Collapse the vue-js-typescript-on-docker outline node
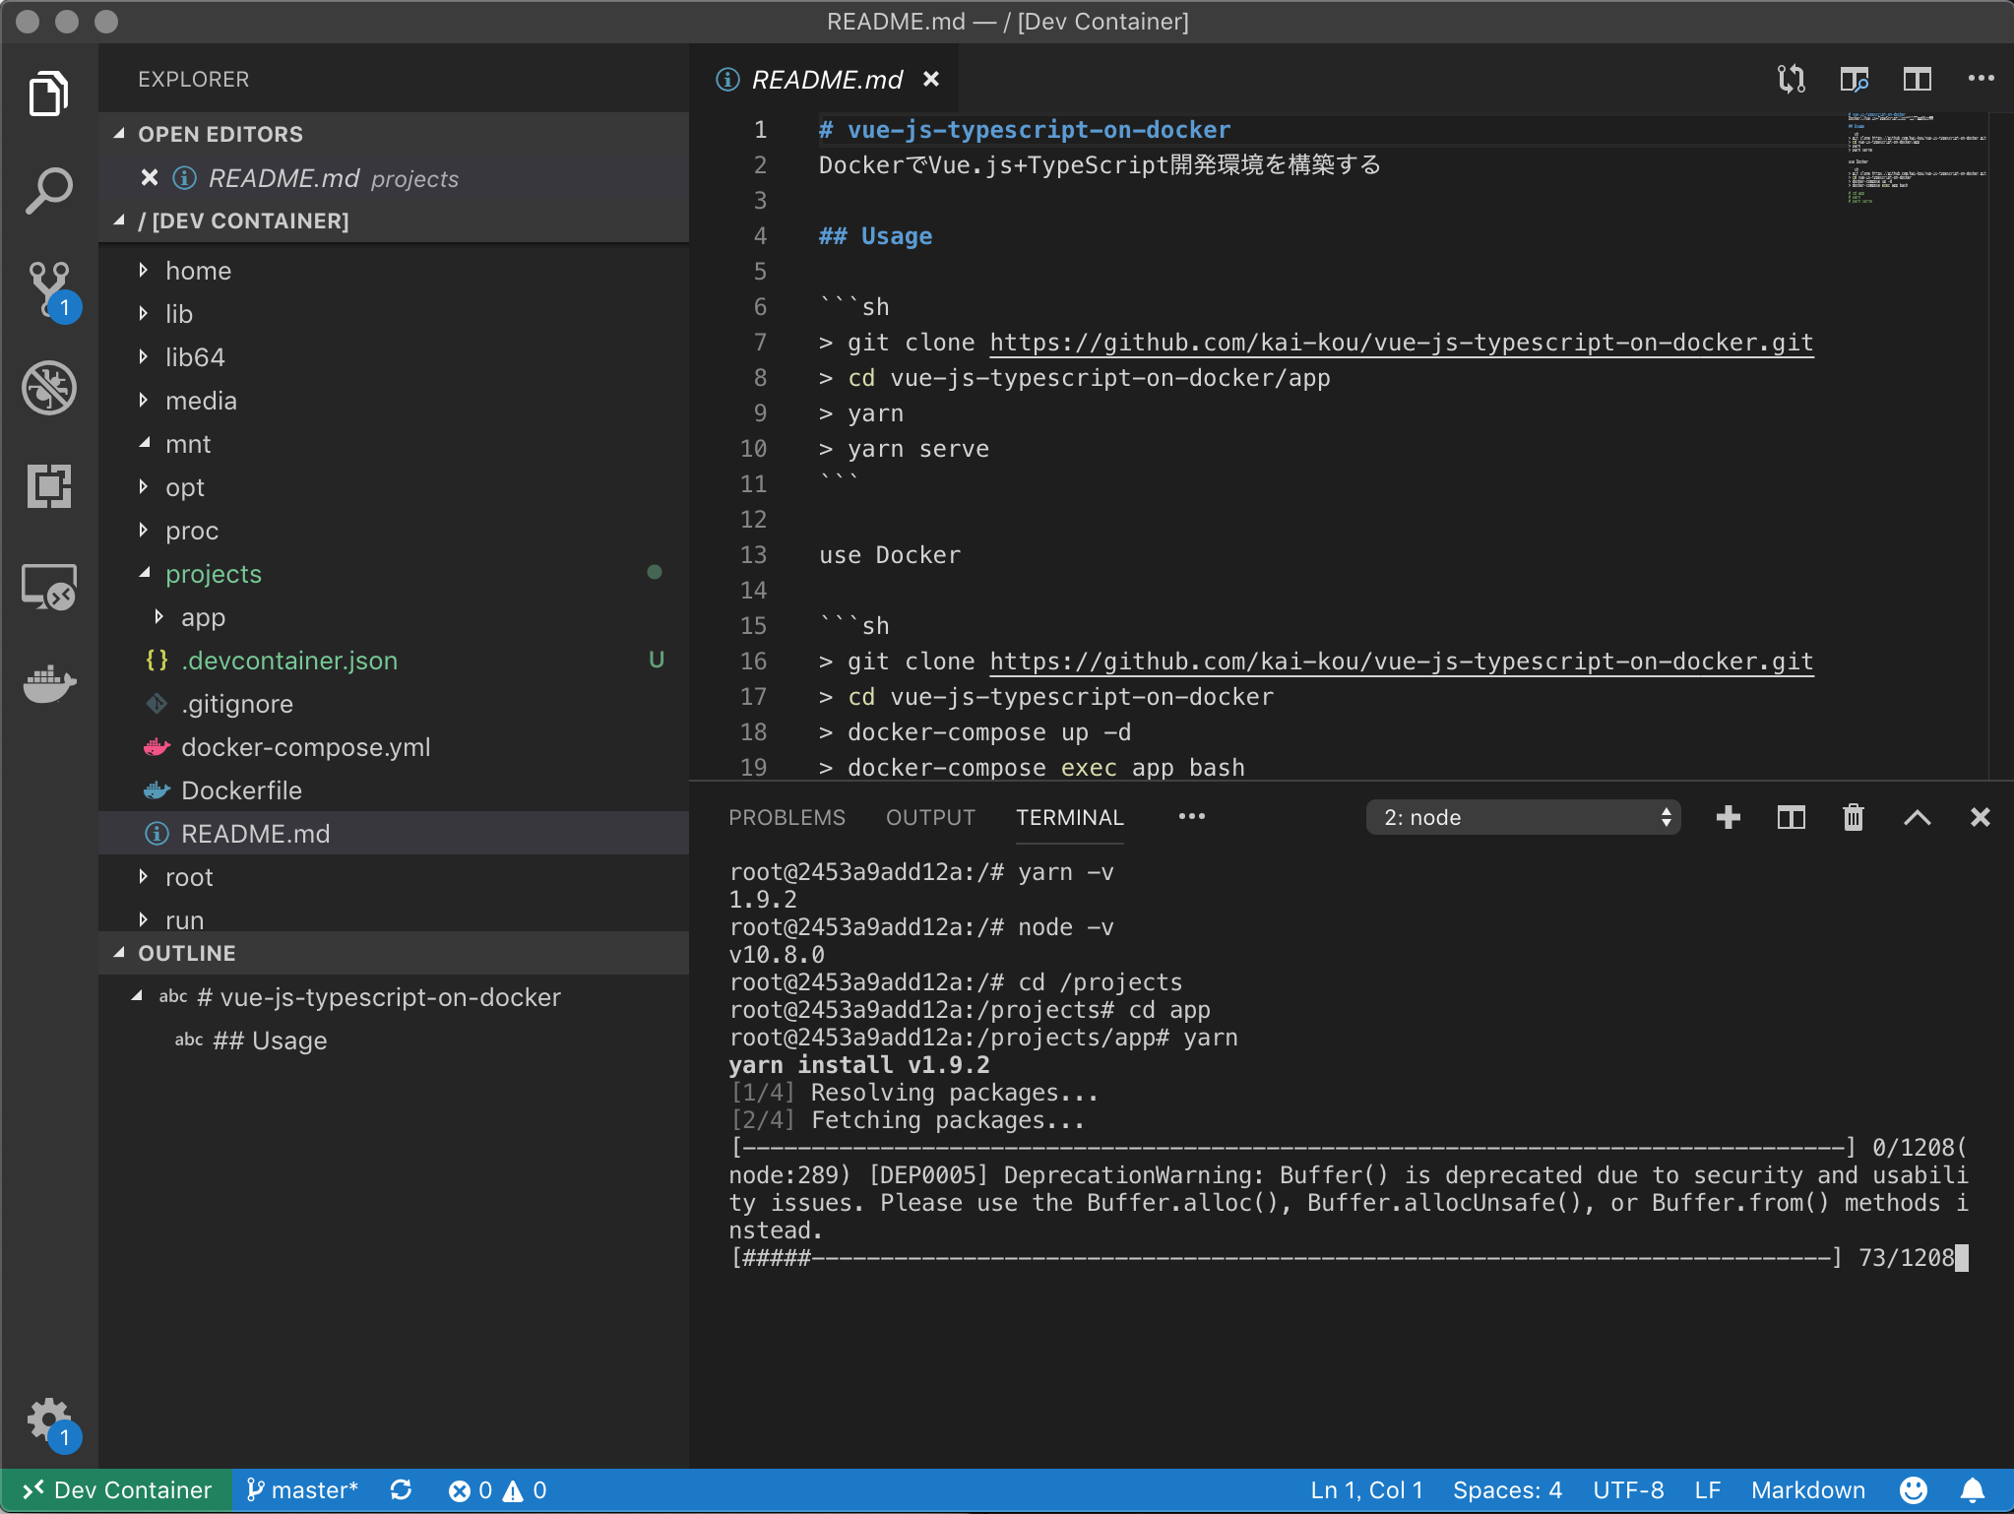This screenshot has height=1514, width=2014. pos(137,996)
